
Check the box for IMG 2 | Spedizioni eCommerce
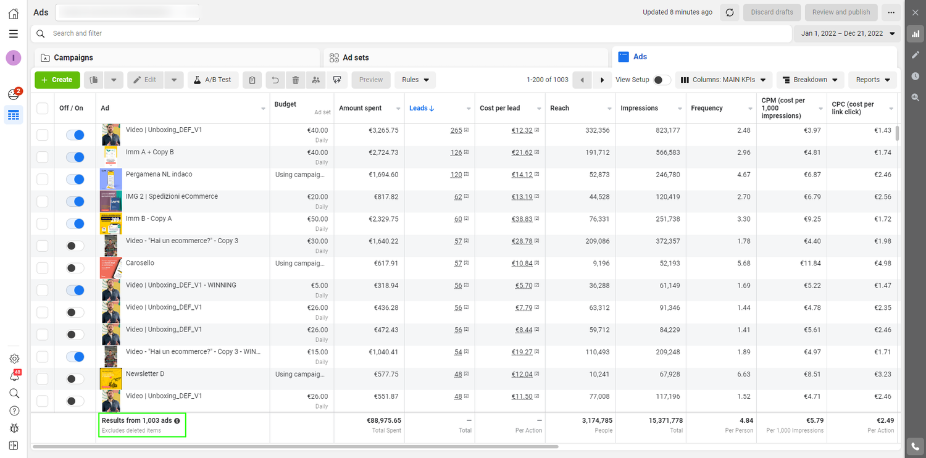[43, 201]
